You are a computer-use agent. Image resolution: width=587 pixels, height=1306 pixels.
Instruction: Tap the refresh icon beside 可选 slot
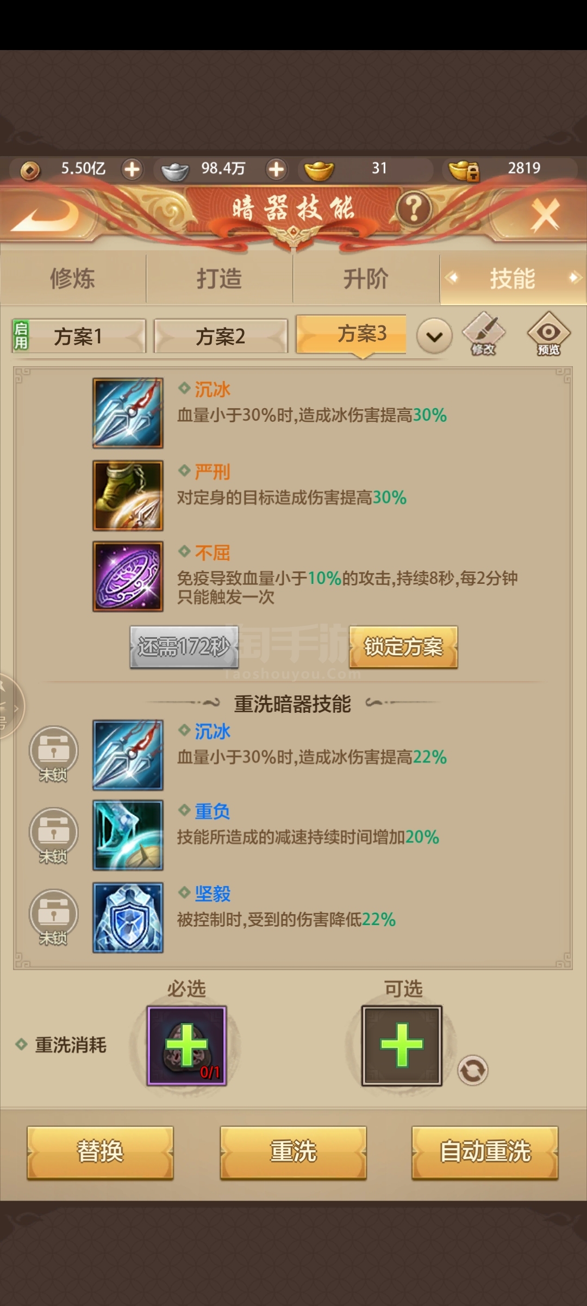coord(473,1070)
